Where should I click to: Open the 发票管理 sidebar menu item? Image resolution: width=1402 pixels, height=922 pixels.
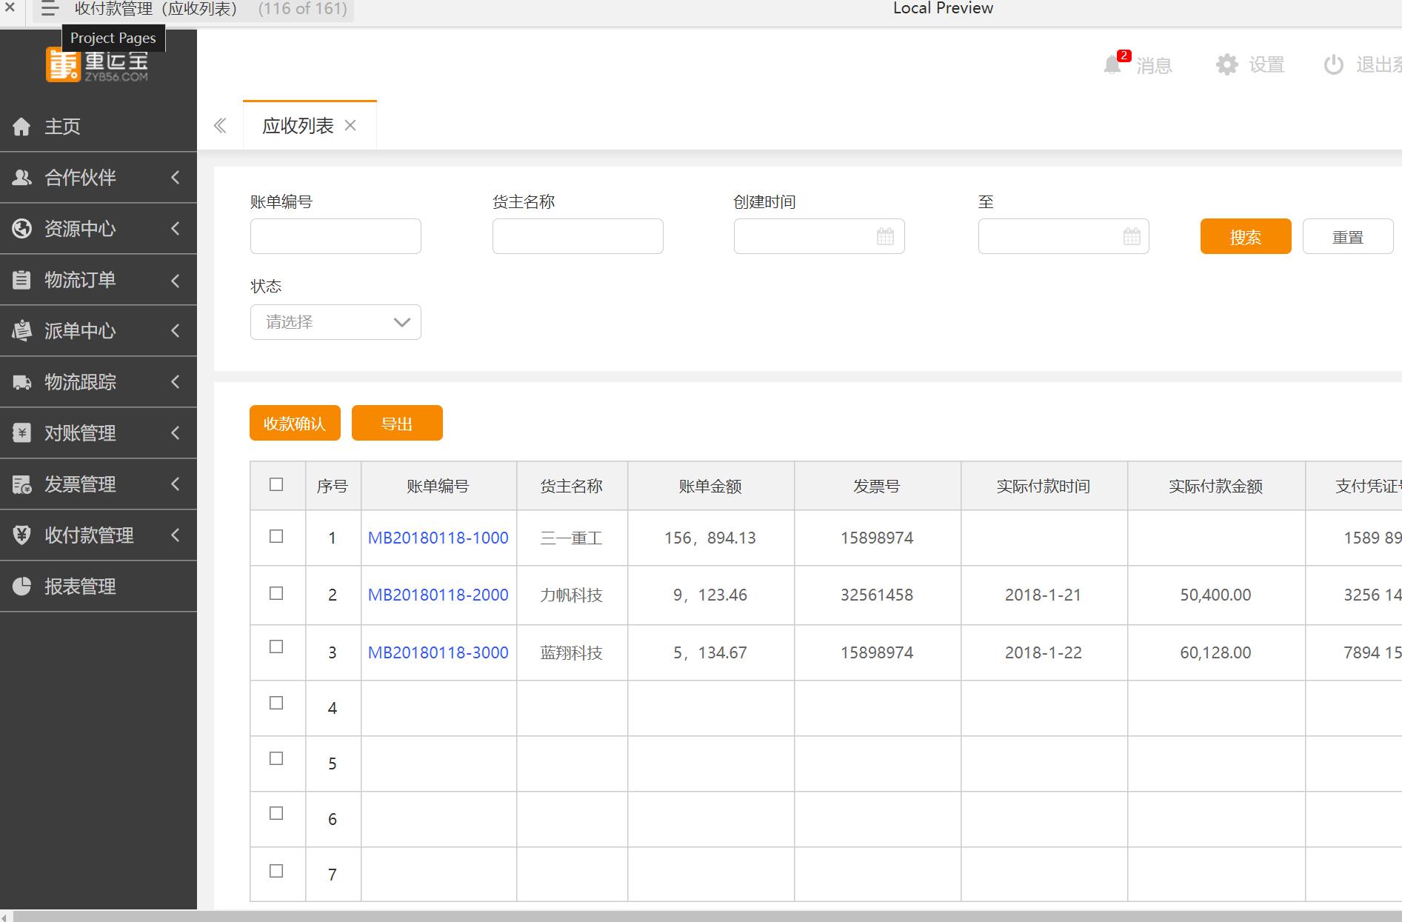[x=99, y=484]
